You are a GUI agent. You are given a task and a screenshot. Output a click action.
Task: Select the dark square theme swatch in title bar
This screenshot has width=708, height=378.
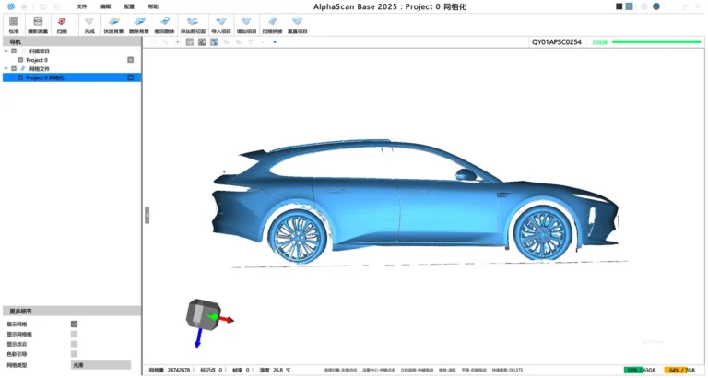pyautogui.click(x=619, y=6)
